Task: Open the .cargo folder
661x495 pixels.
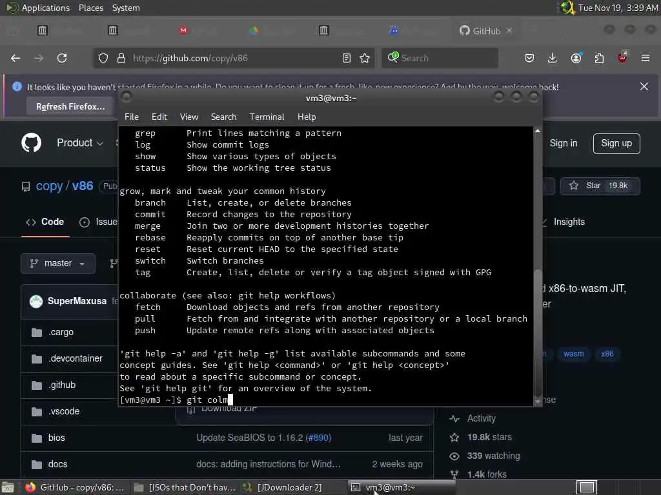Action: pos(61,332)
